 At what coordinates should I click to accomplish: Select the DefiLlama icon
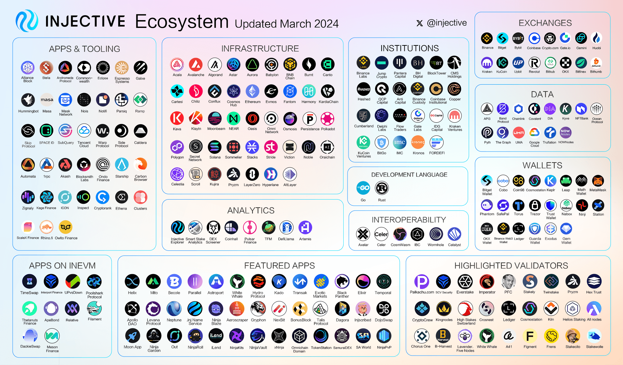286,227
